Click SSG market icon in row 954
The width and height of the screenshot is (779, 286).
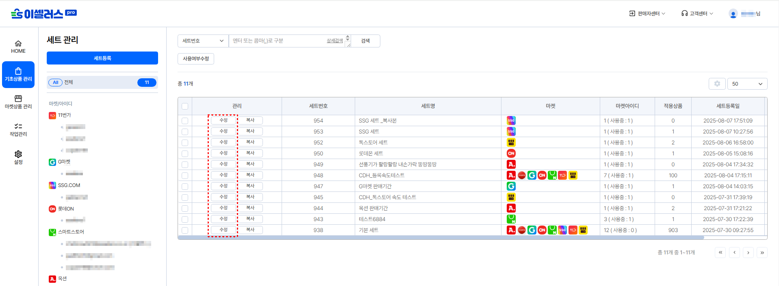(511, 120)
